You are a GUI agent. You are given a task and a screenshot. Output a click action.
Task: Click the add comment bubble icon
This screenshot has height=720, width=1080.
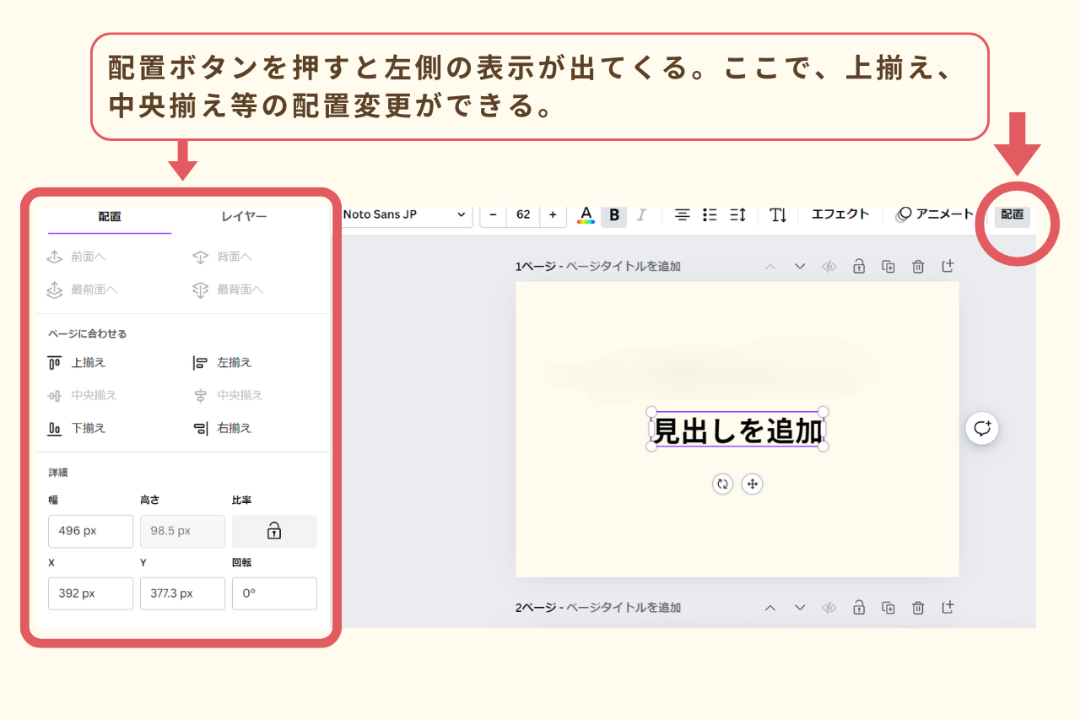(x=982, y=429)
